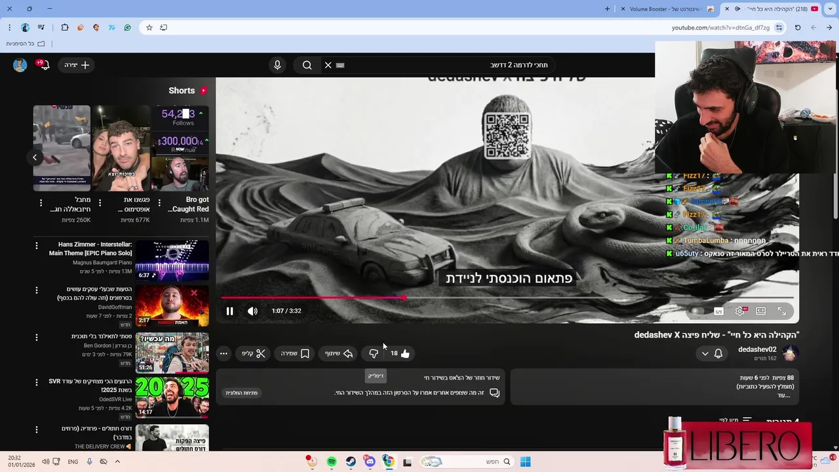This screenshot has height=472, width=839.
Task: Switch the player to theater mode
Action: tap(760, 311)
